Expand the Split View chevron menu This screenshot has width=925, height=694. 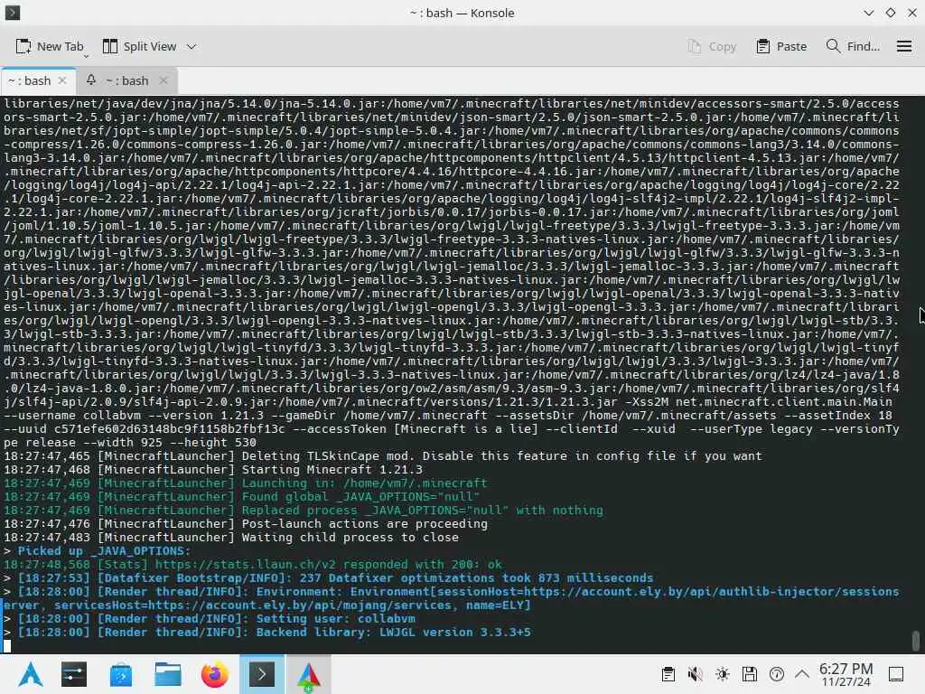pyautogui.click(x=192, y=47)
